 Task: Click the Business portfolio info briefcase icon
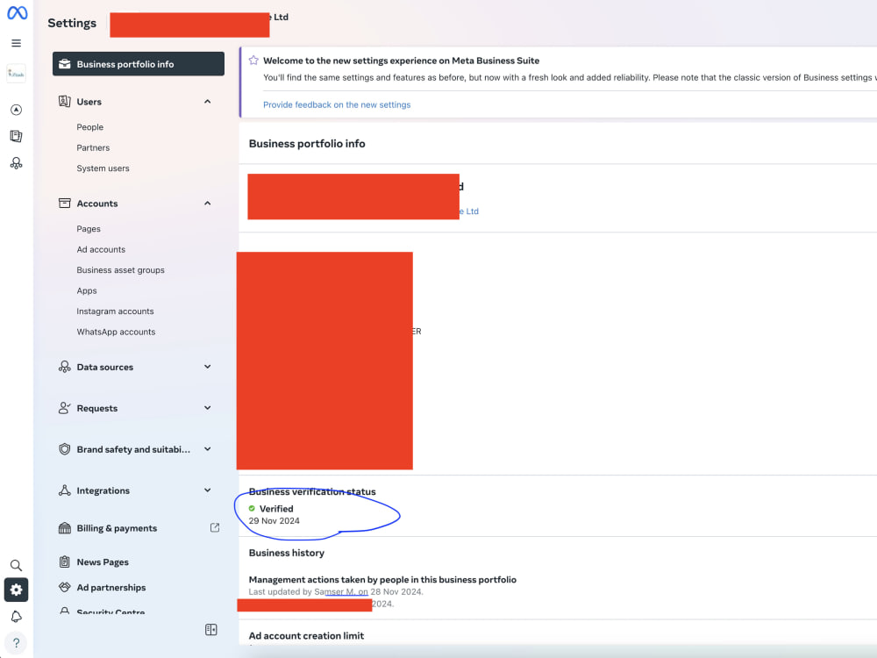point(65,64)
